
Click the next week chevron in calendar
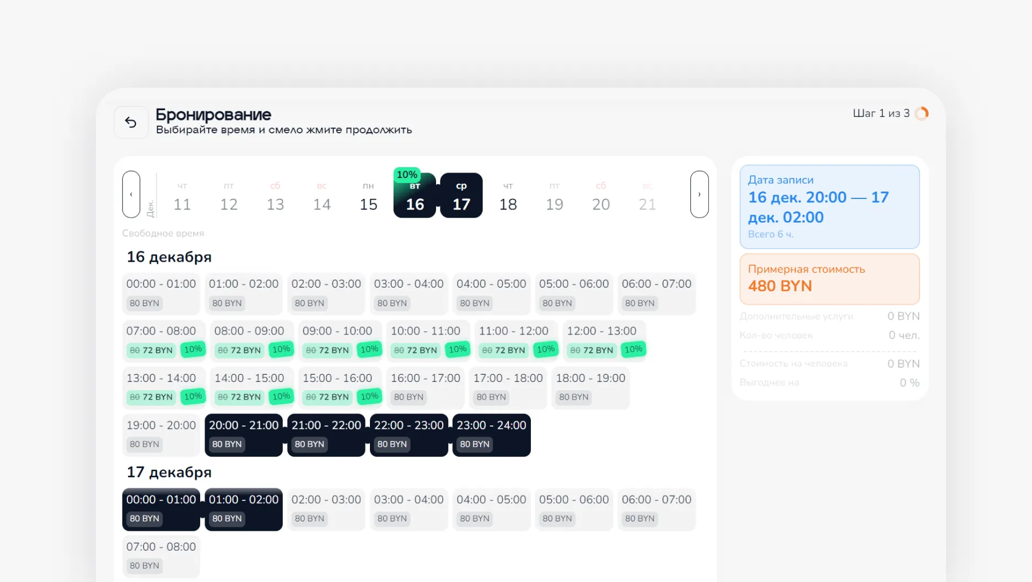[x=699, y=194]
